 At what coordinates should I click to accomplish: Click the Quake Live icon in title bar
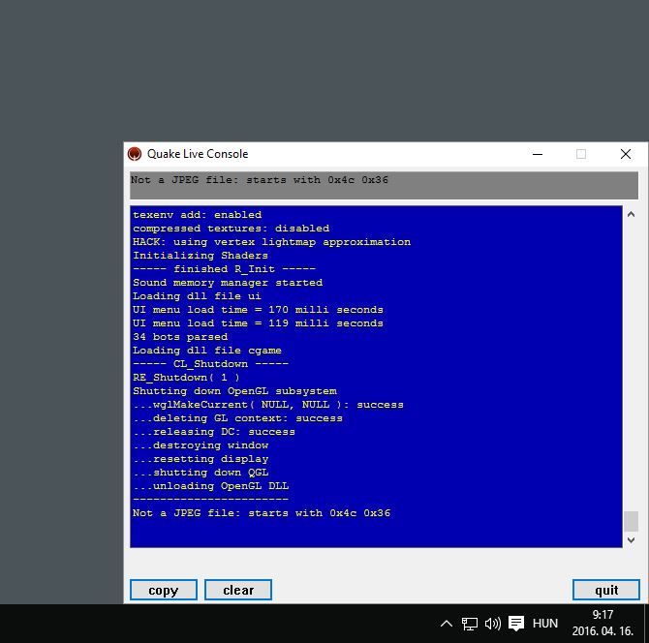pyautogui.click(x=135, y=154)
